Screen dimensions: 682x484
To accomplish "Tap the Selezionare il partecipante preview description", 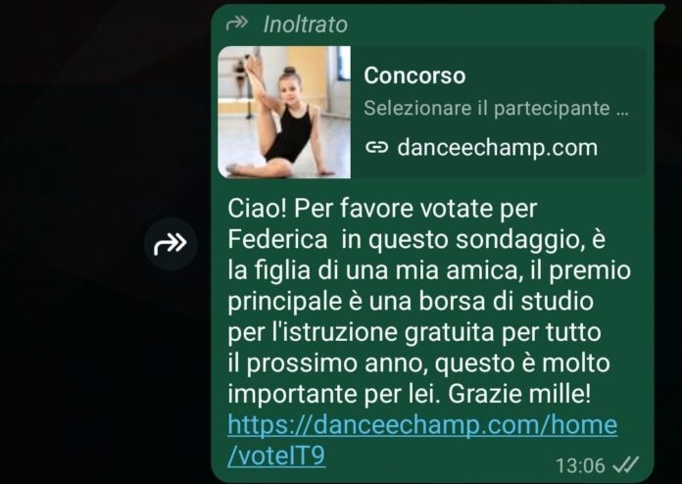I will click(x=496, y=108).
